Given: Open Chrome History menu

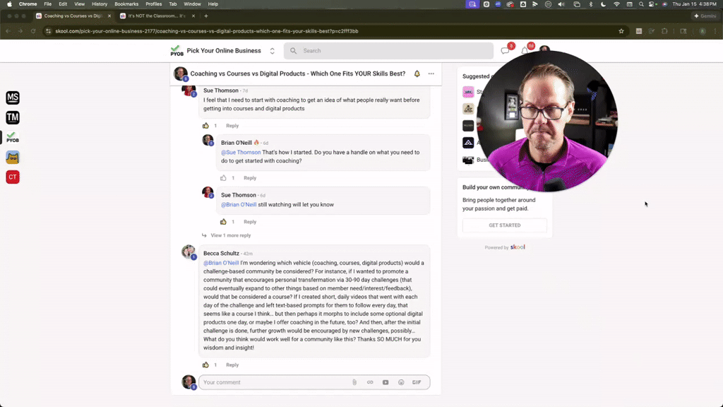Looking at the screenshot, I should pyautogui.click(x=100, y=4).
